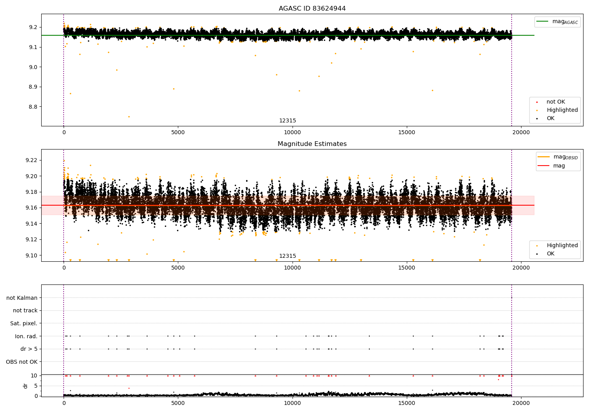Click the '9.20' y-tick label
This screenshot has width=589, height=412.
coord(31,176)
